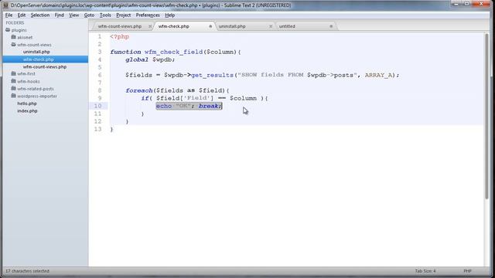Click the <?php opening tag
This screenshot has width=495, height=278.
(x=120, y=37)
